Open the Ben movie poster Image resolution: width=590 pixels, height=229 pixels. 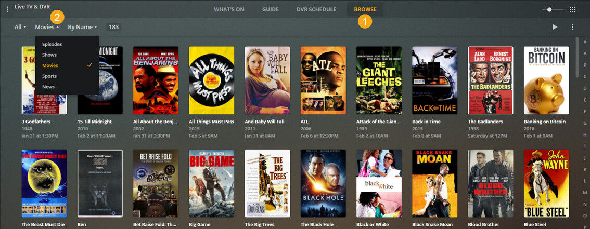click(100, 183)
